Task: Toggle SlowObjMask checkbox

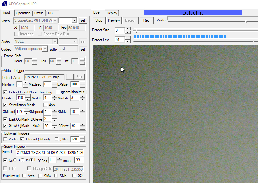Action: click(5, 126)
